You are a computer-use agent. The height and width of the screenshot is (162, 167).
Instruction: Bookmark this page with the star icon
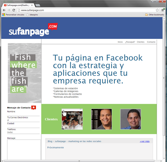[157, 10]
